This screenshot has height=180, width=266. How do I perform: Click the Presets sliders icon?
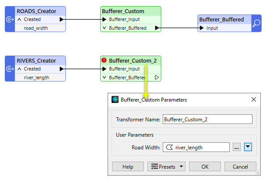click(154, 166)
